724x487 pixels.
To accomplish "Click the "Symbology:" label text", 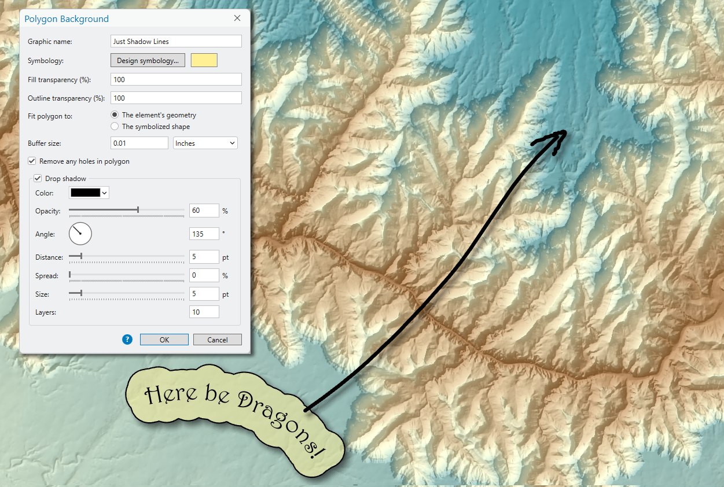I will click(x=46, y=60).
